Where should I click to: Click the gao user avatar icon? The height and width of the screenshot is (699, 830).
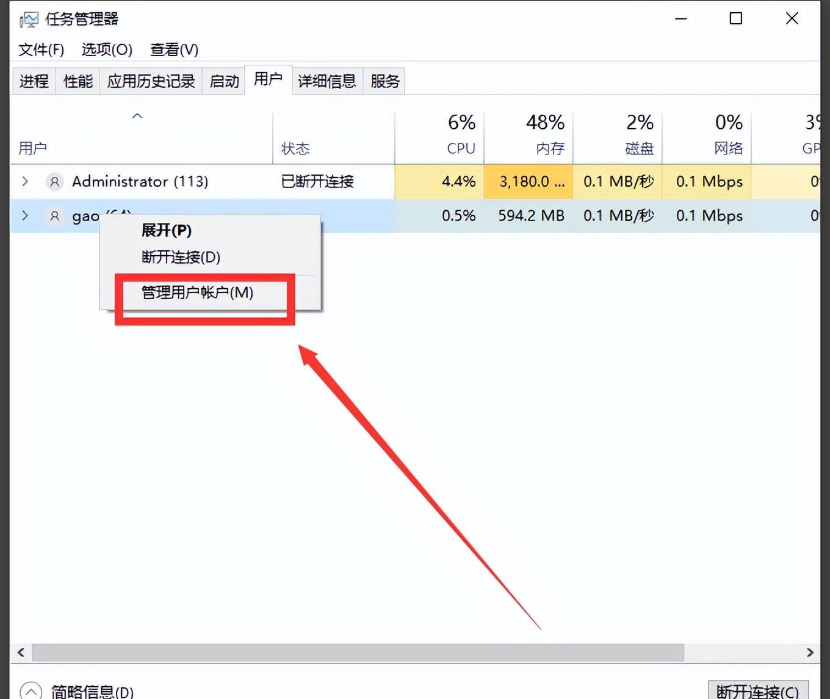click(54, 215)
